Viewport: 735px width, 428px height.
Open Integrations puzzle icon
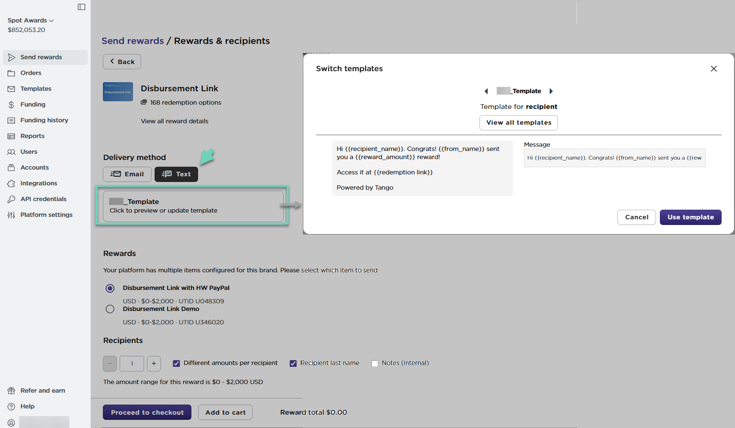click(x=11, y=183)
